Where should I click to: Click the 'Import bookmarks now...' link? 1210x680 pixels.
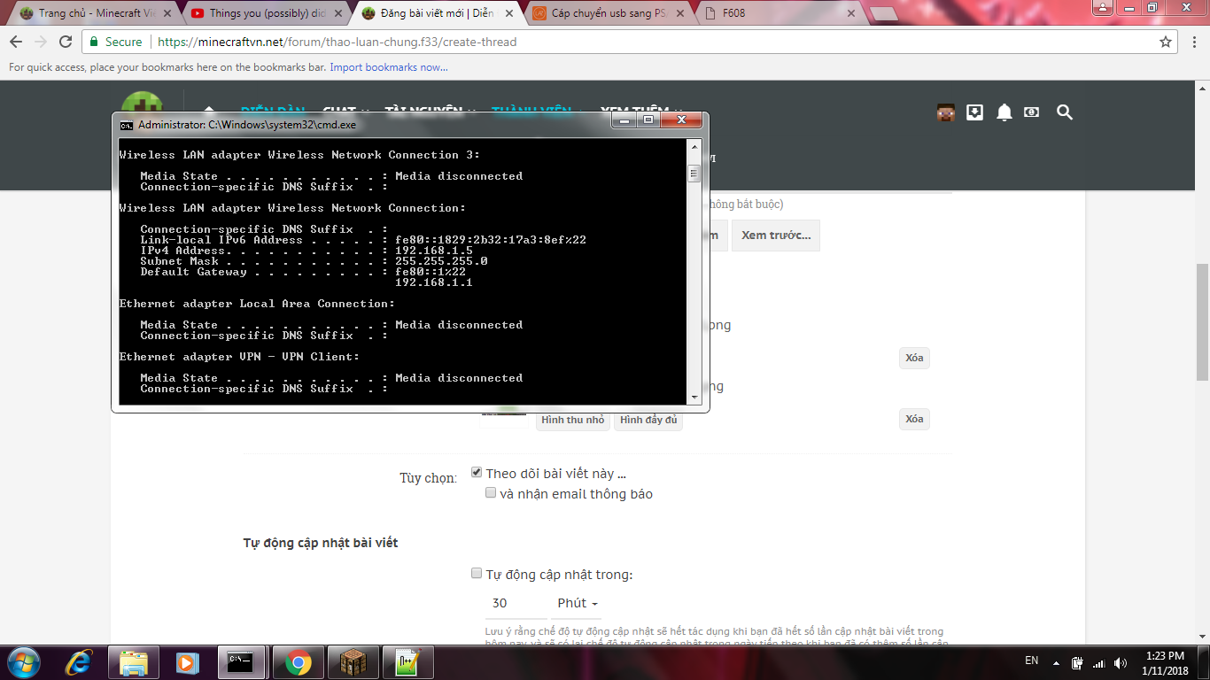click(x=389, y=67)
